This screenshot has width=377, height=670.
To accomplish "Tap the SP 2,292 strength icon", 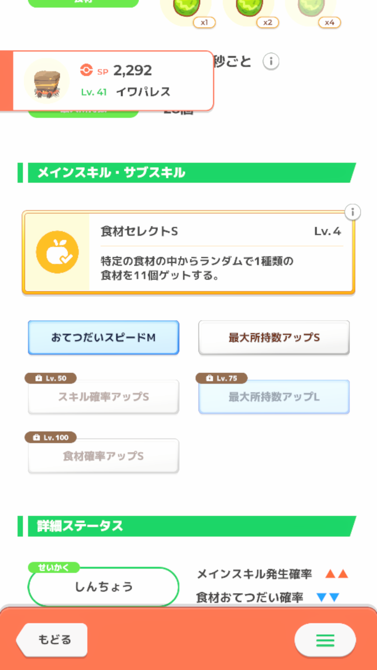I will click(x=86, y=70).
